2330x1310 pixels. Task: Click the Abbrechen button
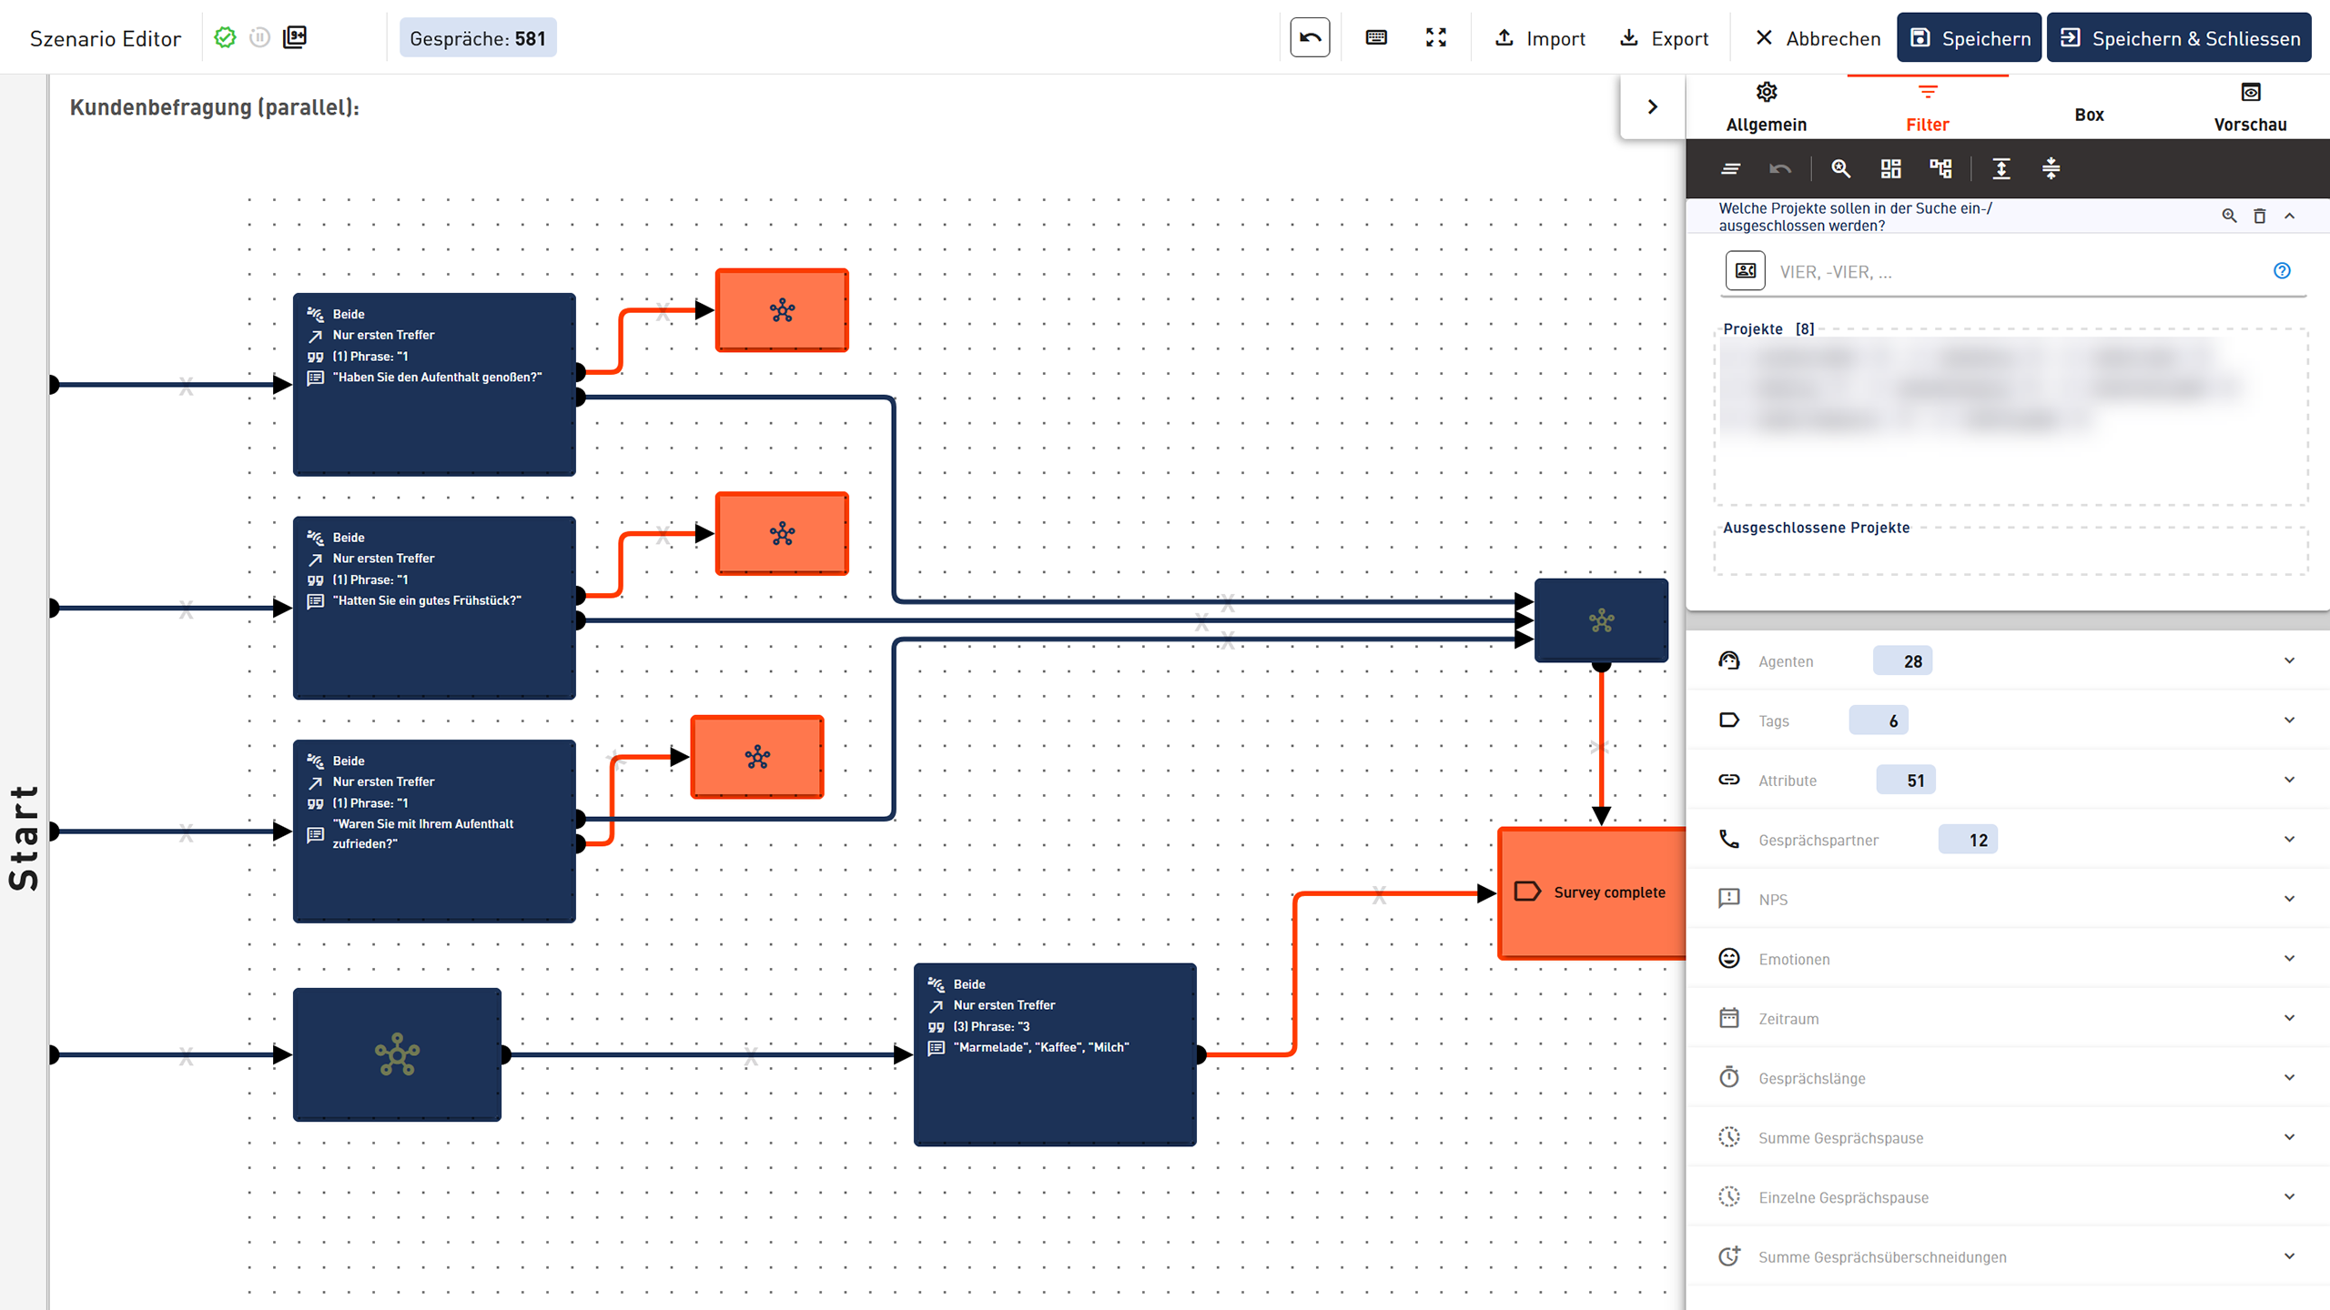1817,38
